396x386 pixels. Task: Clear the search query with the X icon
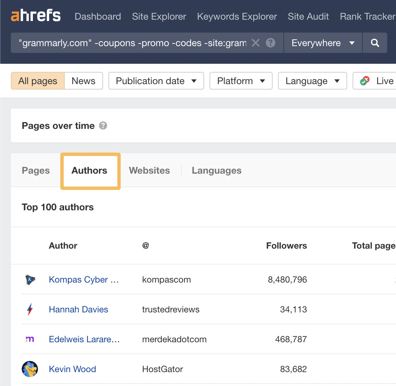tap(256, 43)
